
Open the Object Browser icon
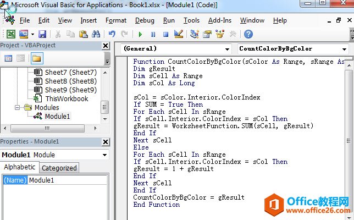point(220,34)
